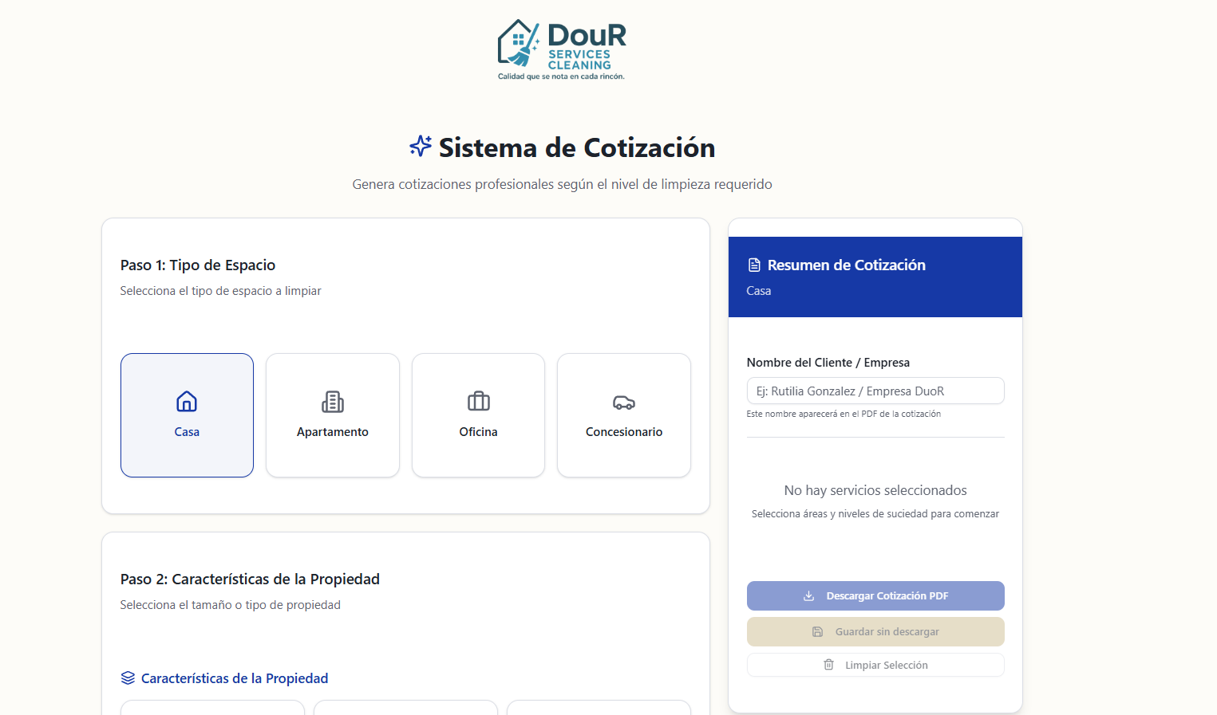Click the briefcase icon in the Oficina card
Image resolution: width=1217 pixels, height=715 pixels.
[479, 401]
